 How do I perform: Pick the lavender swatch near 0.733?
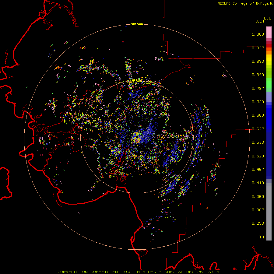269,97
